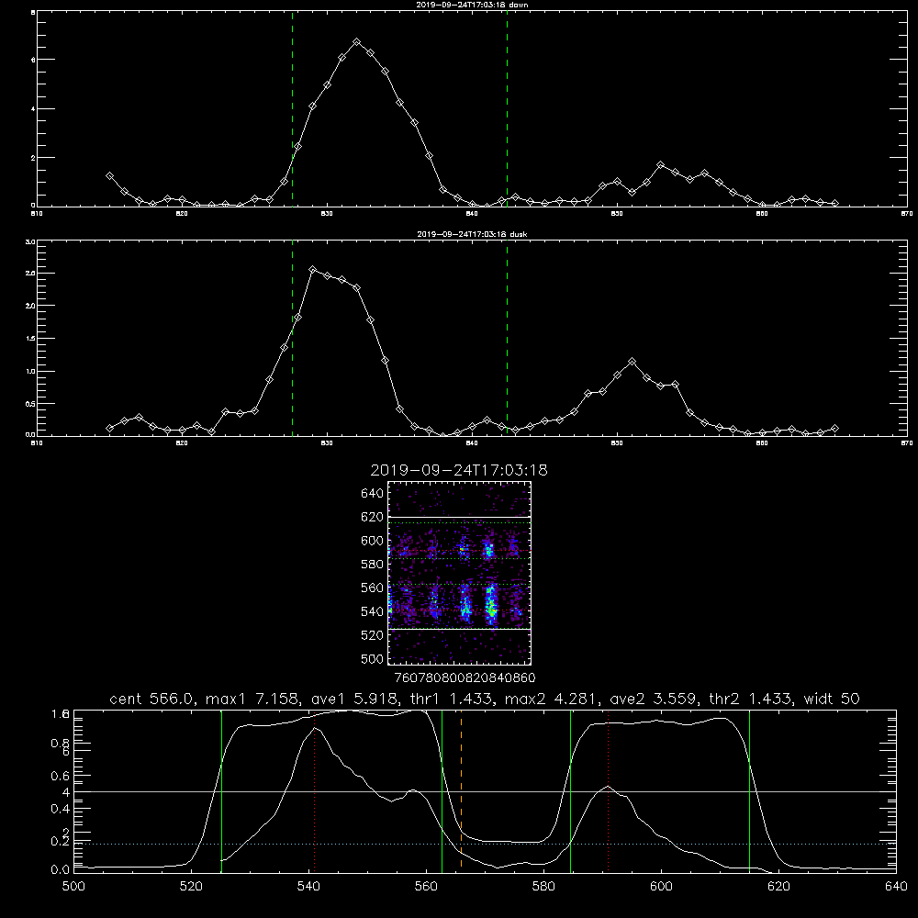Click the '0.8' label on bottom plot y-axis
The image size is (918, 918).
pyautogui.click(x=61, y=743)
